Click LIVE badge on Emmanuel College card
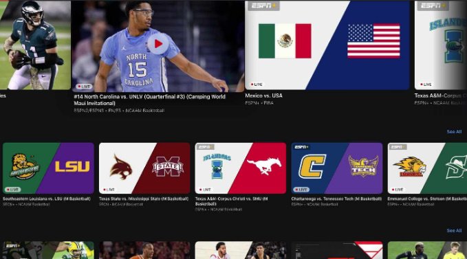Image resolution: width=467 pixels, height=259 pixels. point(398,190)
